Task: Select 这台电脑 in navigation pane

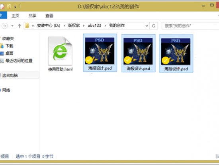Action: [x=10, y=75]
